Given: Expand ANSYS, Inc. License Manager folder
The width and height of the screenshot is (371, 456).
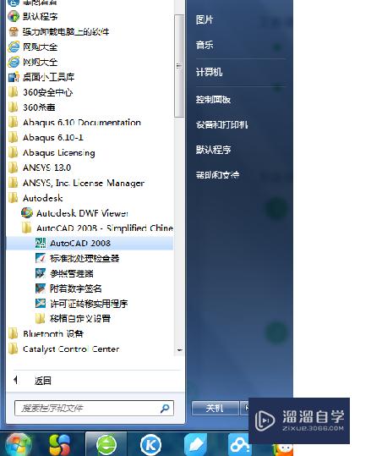Looking at the screenshot, I should [76, 183].
